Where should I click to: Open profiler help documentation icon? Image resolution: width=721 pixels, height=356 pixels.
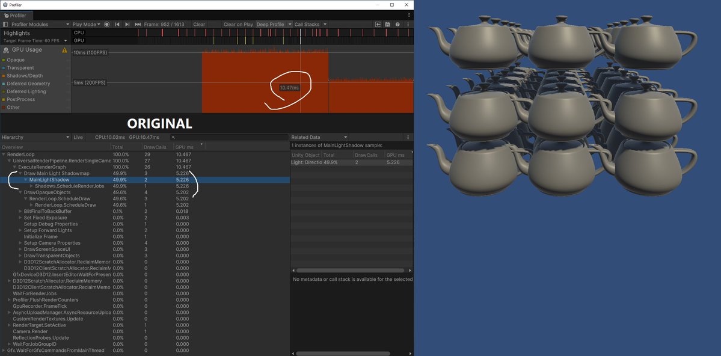point(397,25)
